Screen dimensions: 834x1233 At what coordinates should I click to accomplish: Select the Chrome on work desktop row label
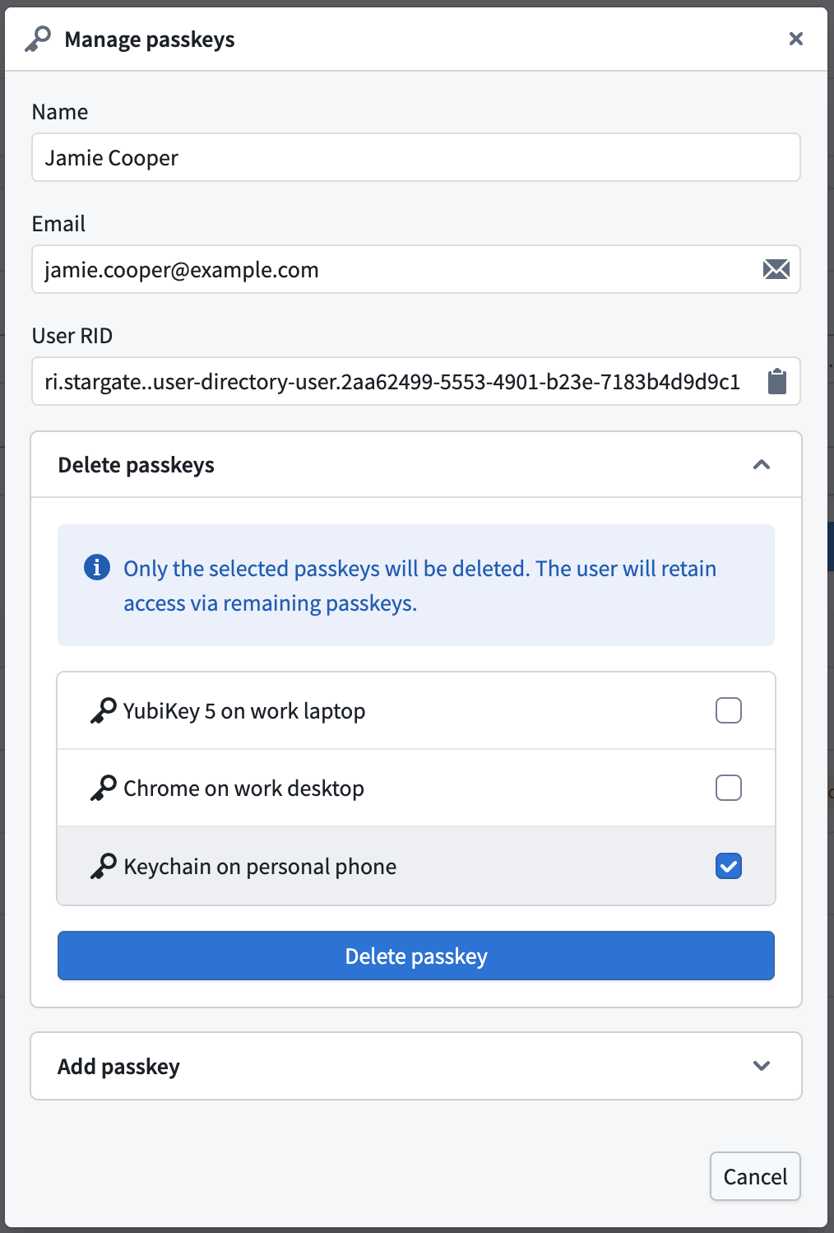click(243, 789)
